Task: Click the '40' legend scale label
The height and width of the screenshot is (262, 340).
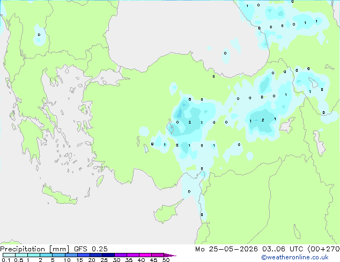Action: click(141, 260)
